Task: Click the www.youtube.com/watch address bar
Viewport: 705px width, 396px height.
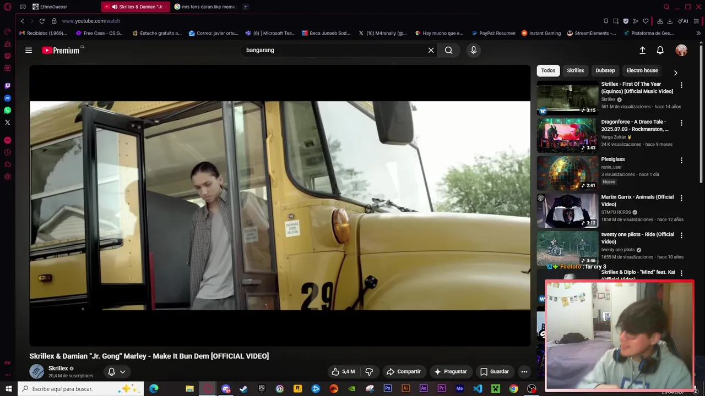Action: click(91, 21)
